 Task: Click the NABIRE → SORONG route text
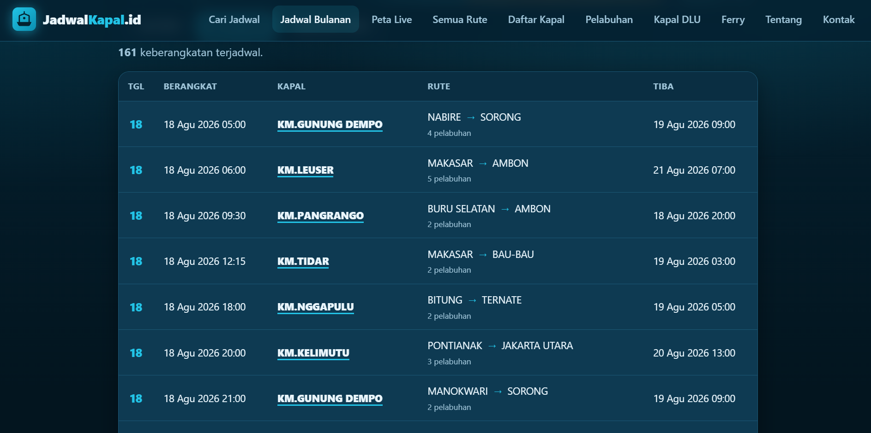(474, 117)
